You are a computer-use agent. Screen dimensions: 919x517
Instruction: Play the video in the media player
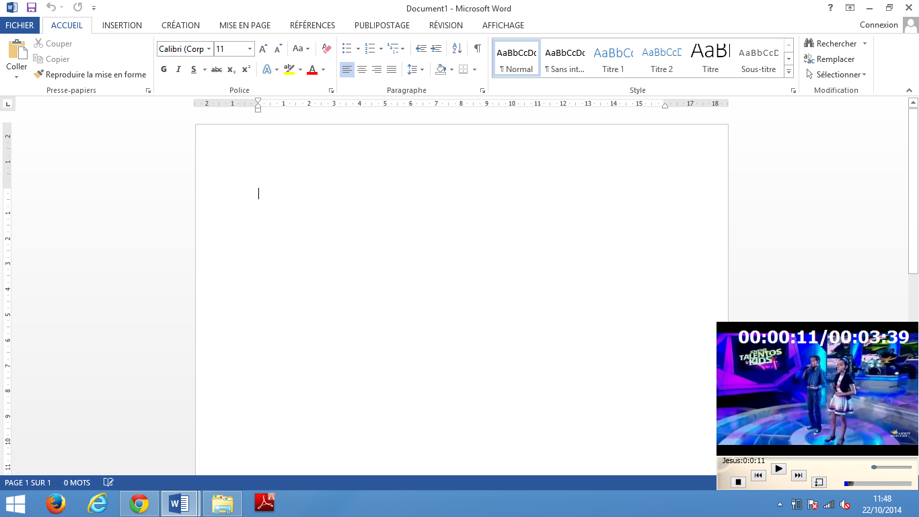click(778, 469)
